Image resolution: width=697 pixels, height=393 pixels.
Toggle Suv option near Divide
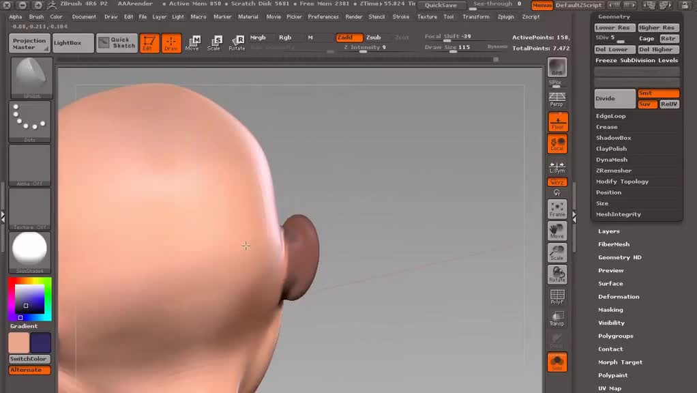[x=647, y=104]
